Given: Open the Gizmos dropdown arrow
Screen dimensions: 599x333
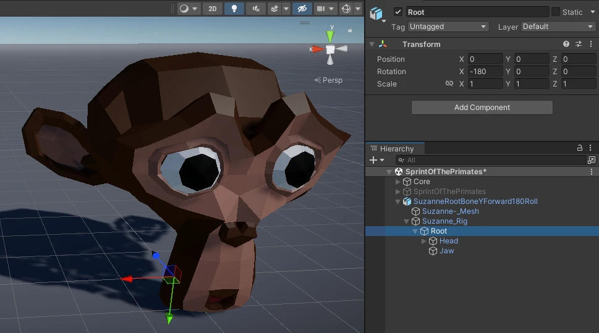Looking at the screenshot, I should click(357, 9).
